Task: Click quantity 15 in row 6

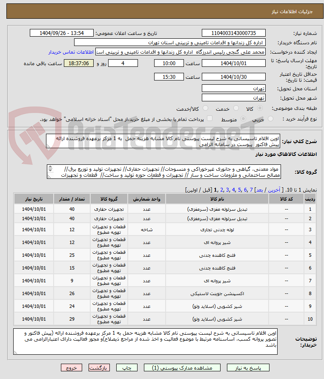Action: tap(72, 268)
